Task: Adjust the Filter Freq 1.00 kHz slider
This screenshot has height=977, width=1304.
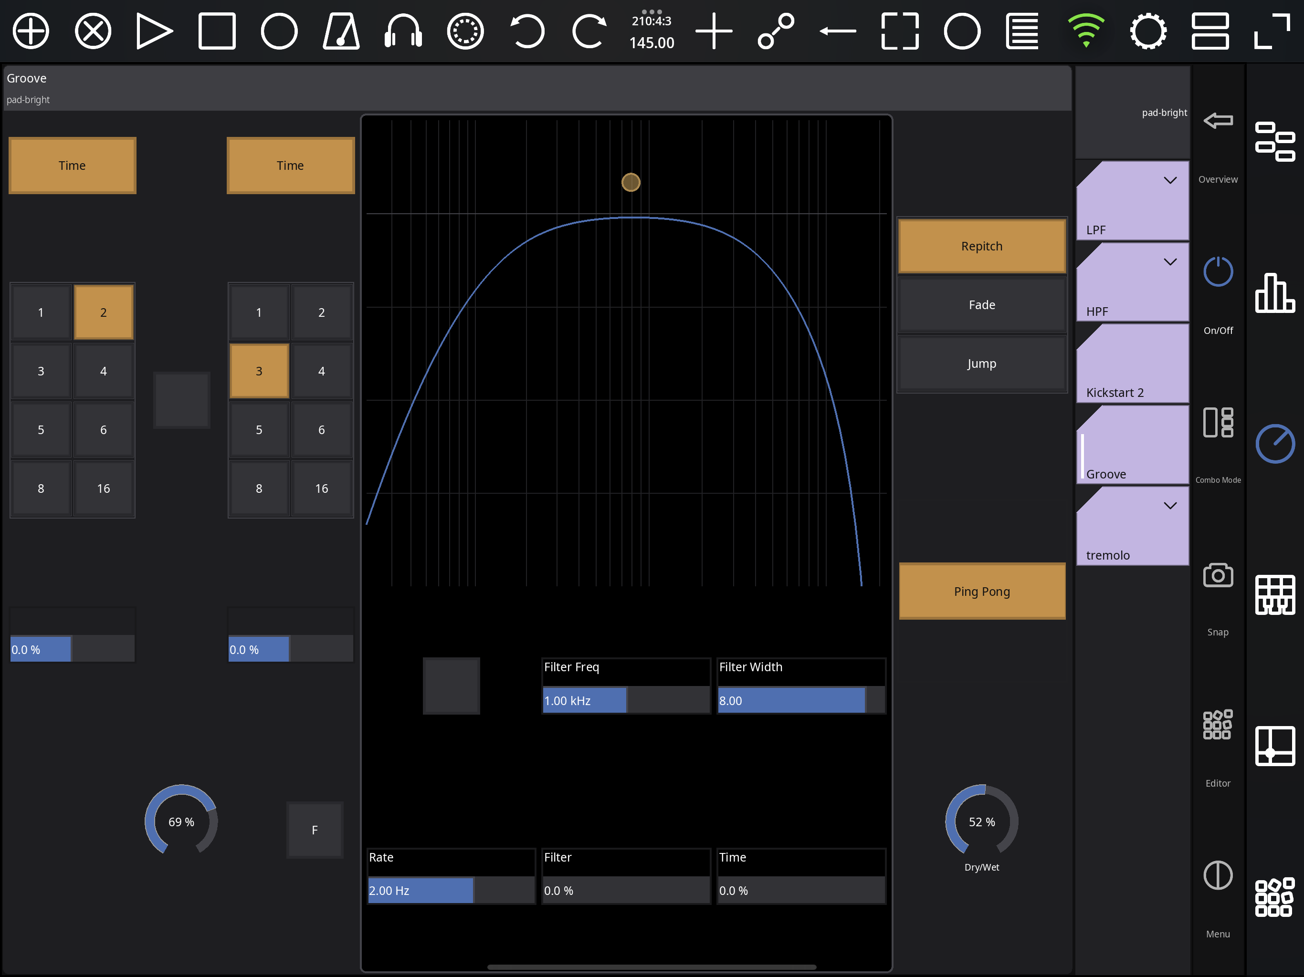Action: (625, 701)
